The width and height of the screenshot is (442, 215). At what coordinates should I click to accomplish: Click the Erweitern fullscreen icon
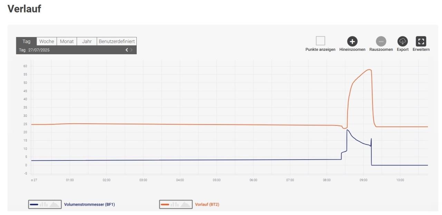point(421,41)
